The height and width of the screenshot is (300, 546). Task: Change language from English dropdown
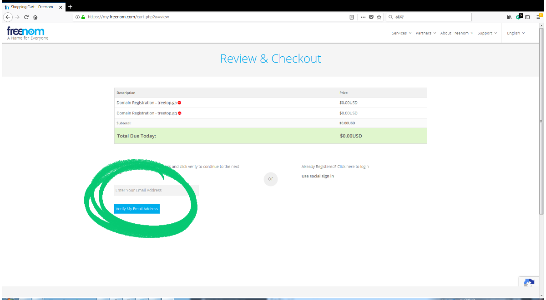(x=516, y=33)
